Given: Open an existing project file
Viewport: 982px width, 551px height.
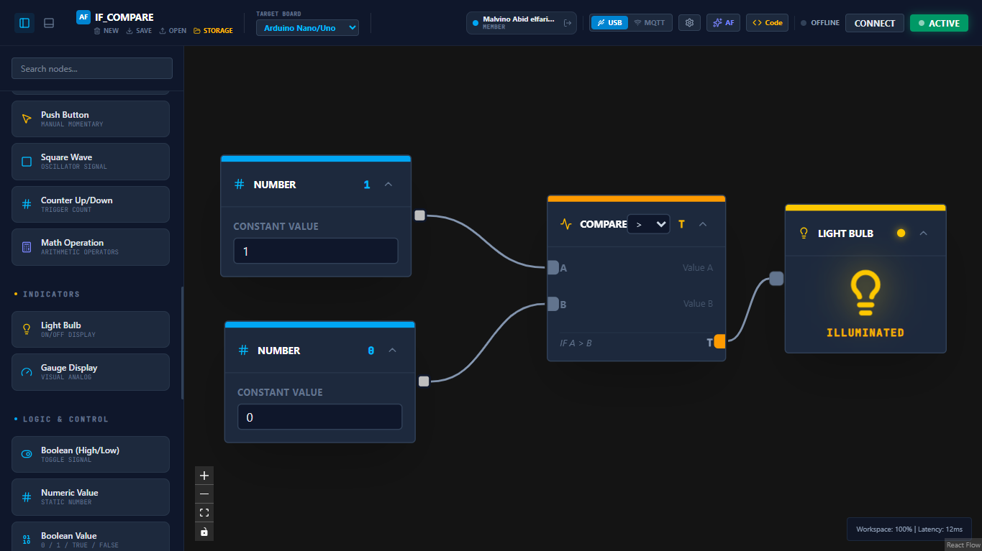Looking at the screenshot, I should (x=173, y=31).
